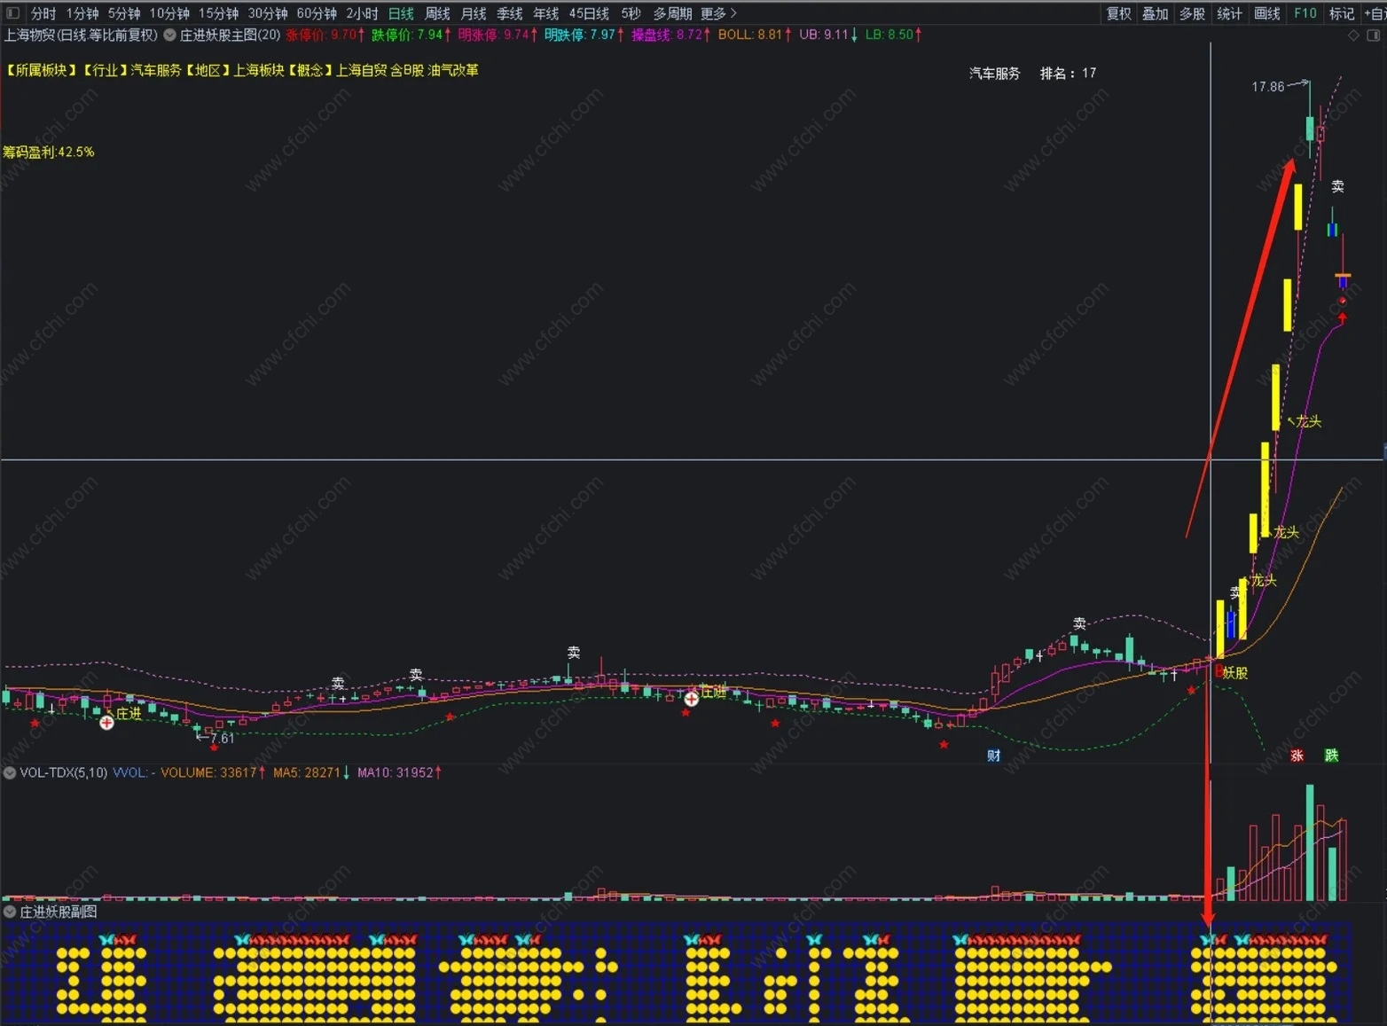Click the MA10: 31952 volume value
Image resolution: width=1387 pixels, height=1026 pixels.
point(399,772)
